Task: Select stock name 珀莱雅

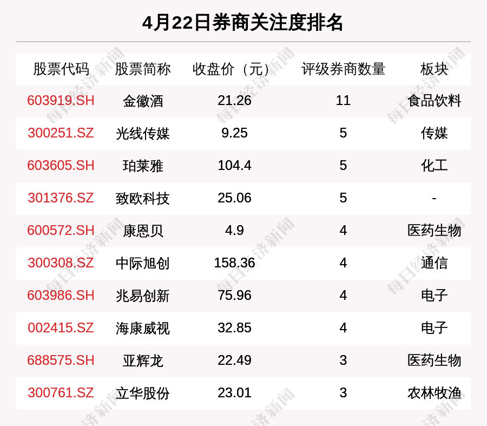Action: click(143, 166)
